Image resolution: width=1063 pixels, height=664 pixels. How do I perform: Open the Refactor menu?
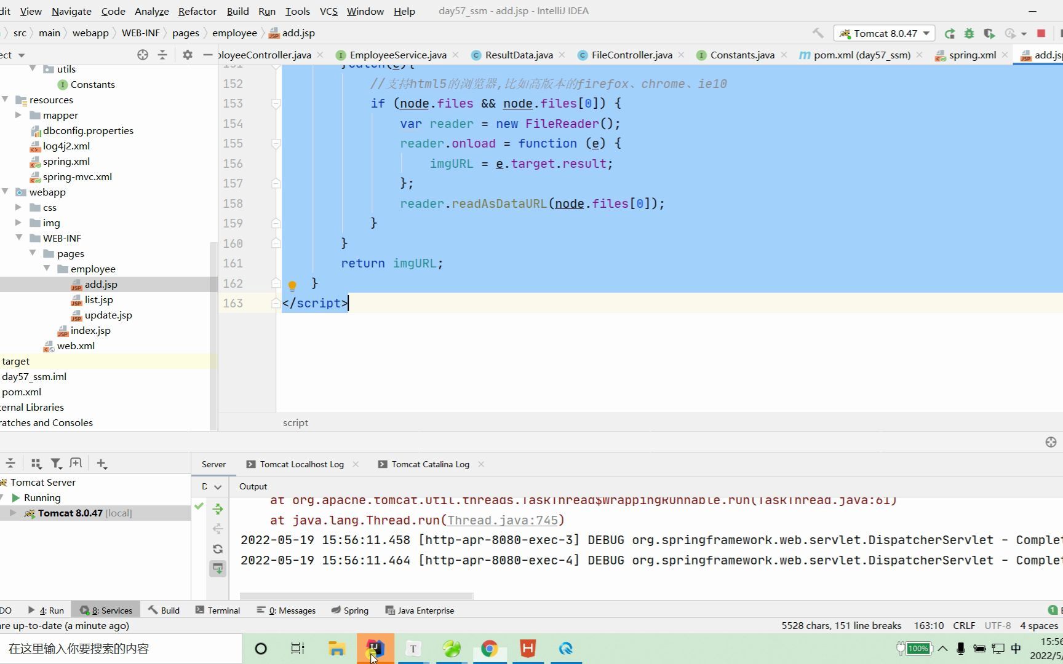[x=197, y=11]
